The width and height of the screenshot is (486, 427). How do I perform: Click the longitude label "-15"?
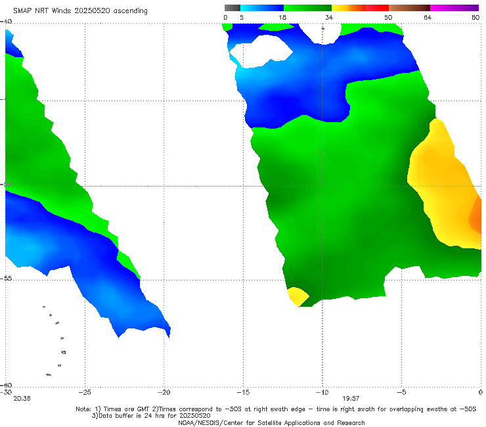[243, 392]
